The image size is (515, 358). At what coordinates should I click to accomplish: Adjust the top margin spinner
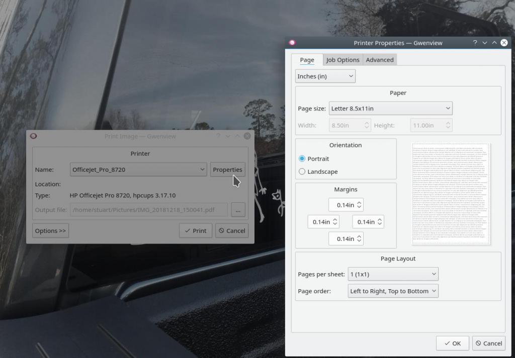click(346, 205)
